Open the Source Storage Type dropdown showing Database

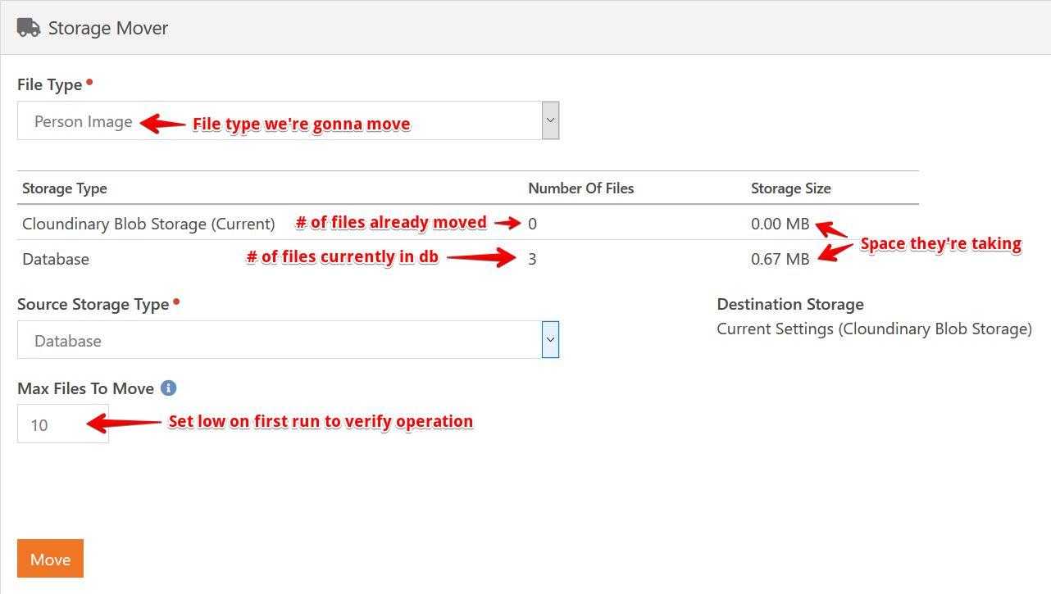288,340
